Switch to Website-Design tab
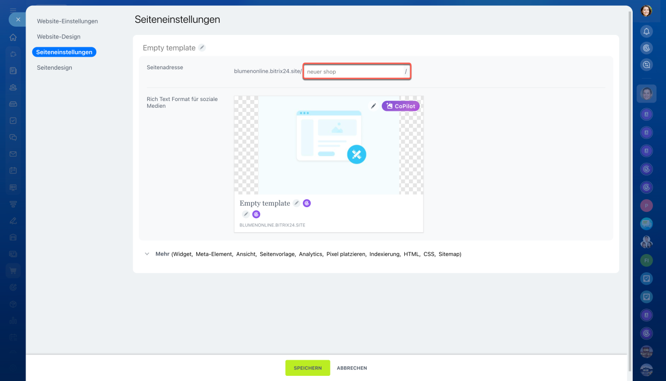The width and height of the screenshot is (666, 381). pyautogui.click(x=58, y=37)
